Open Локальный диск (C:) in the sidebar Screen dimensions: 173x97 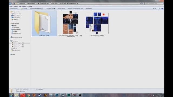click(x=18, y=43)
